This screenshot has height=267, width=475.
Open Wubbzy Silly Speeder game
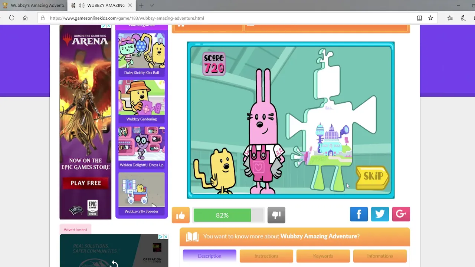[x=141, y=193]
